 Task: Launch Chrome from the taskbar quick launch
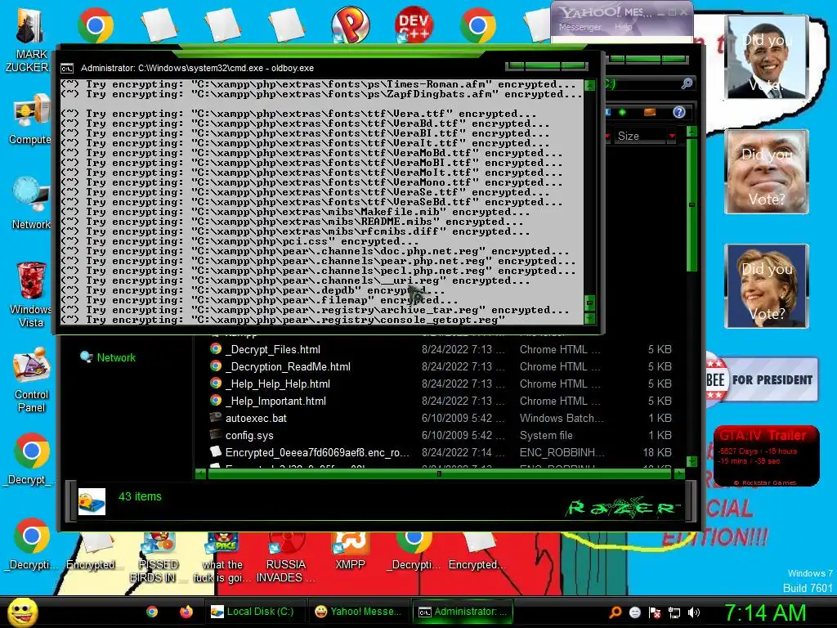[x=152, y=612]
